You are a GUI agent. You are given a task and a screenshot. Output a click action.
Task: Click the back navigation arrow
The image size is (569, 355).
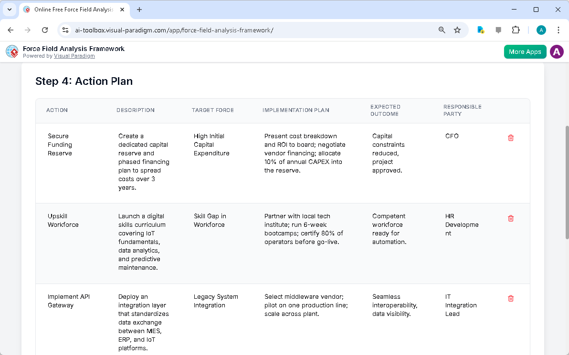click(x=11, y=30)
